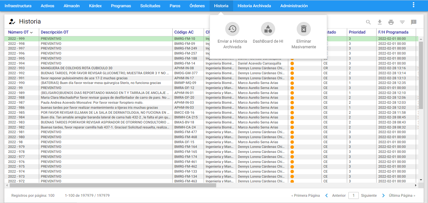Click the Historia menu tab
Image resolution: width=428 pixels, height=203 pixels.
click(x=221, y=6)
